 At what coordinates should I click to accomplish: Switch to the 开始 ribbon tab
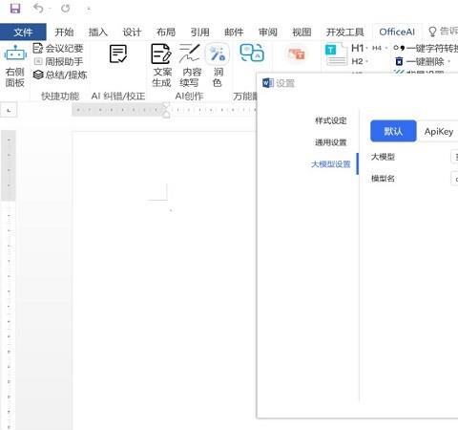coord(64,32)
